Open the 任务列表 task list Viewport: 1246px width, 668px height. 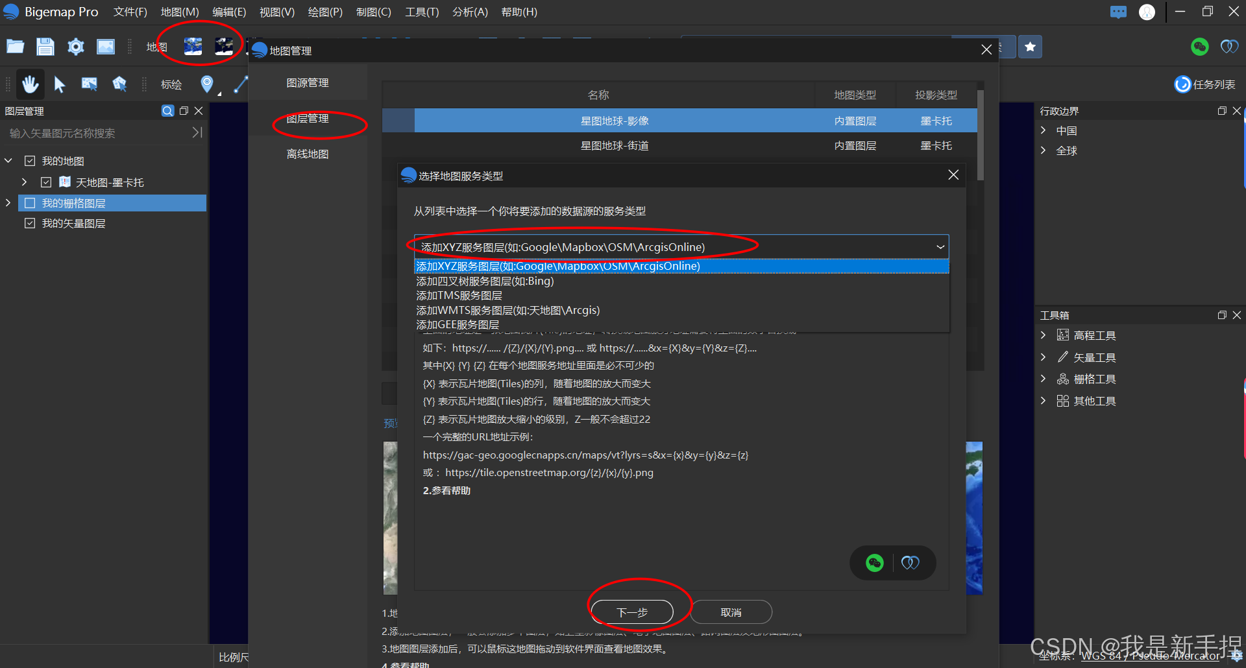point(1205,84)
